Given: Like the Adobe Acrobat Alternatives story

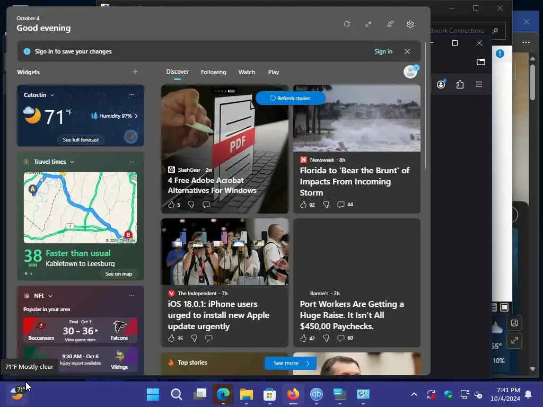Looking at the screenshot, I should [171, 205].
